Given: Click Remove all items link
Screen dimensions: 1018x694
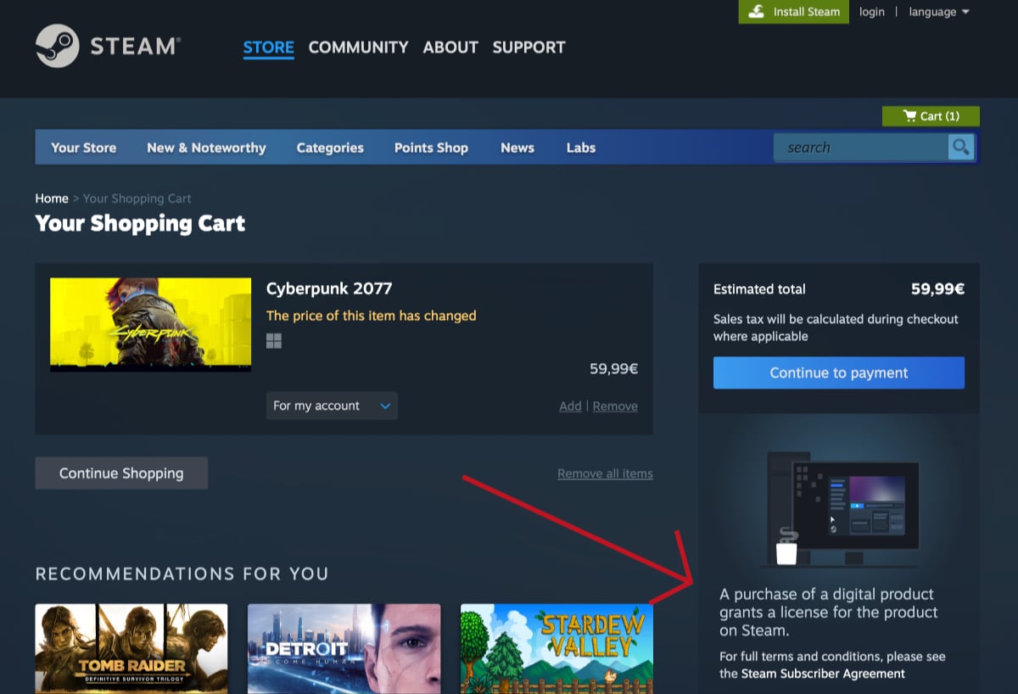Looking at the screenshot, I should point(605,473).
